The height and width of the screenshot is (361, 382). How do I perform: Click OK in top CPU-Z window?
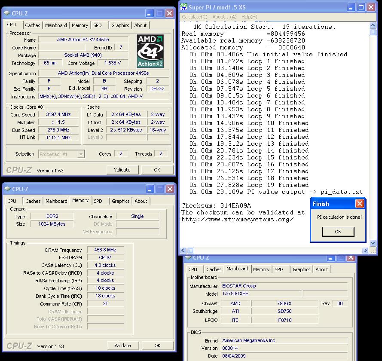point(157,170)
